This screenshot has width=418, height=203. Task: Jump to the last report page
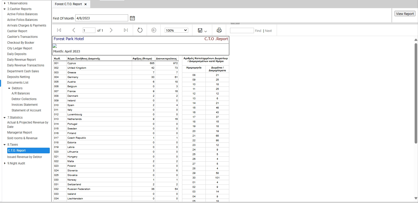(126, 30)
